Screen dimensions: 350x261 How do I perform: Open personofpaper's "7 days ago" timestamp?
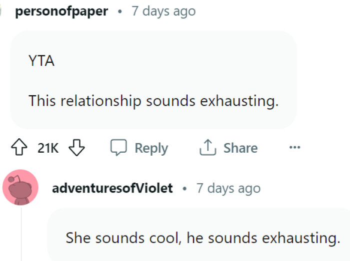tap(163, 11)
